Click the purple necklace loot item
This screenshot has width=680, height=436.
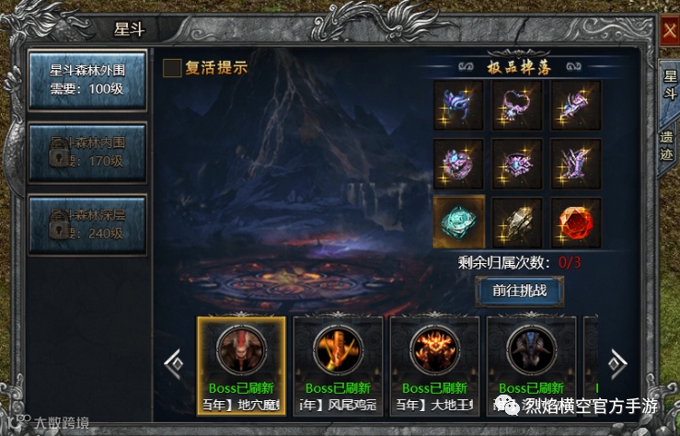[517, 105]
